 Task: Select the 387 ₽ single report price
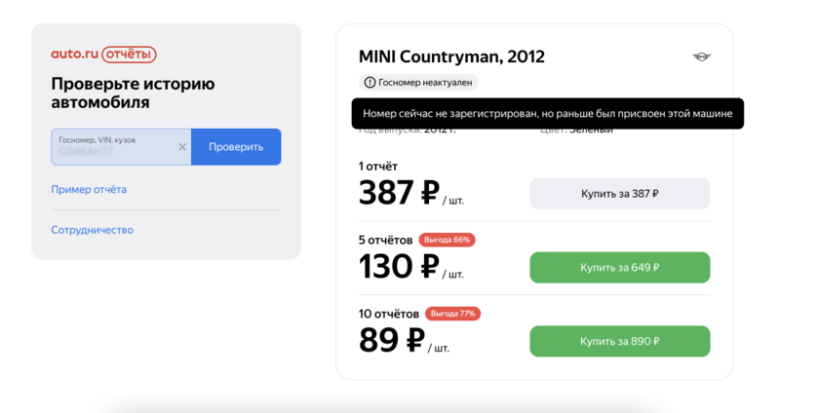coord(399,194)
